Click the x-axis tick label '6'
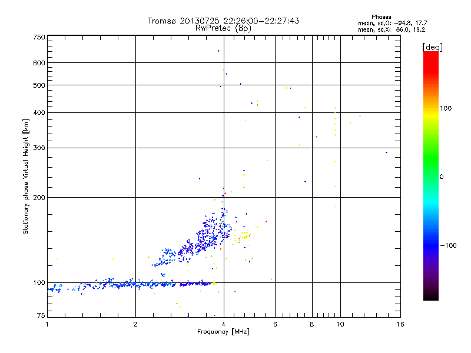This screenshot has height=353, width=471. [275, 324]
